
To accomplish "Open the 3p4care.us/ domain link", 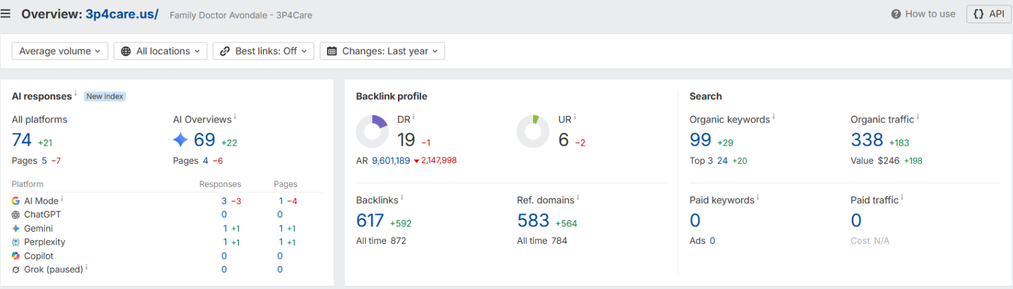I will tap(122, 14).
